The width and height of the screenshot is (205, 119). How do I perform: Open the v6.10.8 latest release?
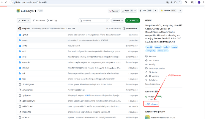[152, 97]
